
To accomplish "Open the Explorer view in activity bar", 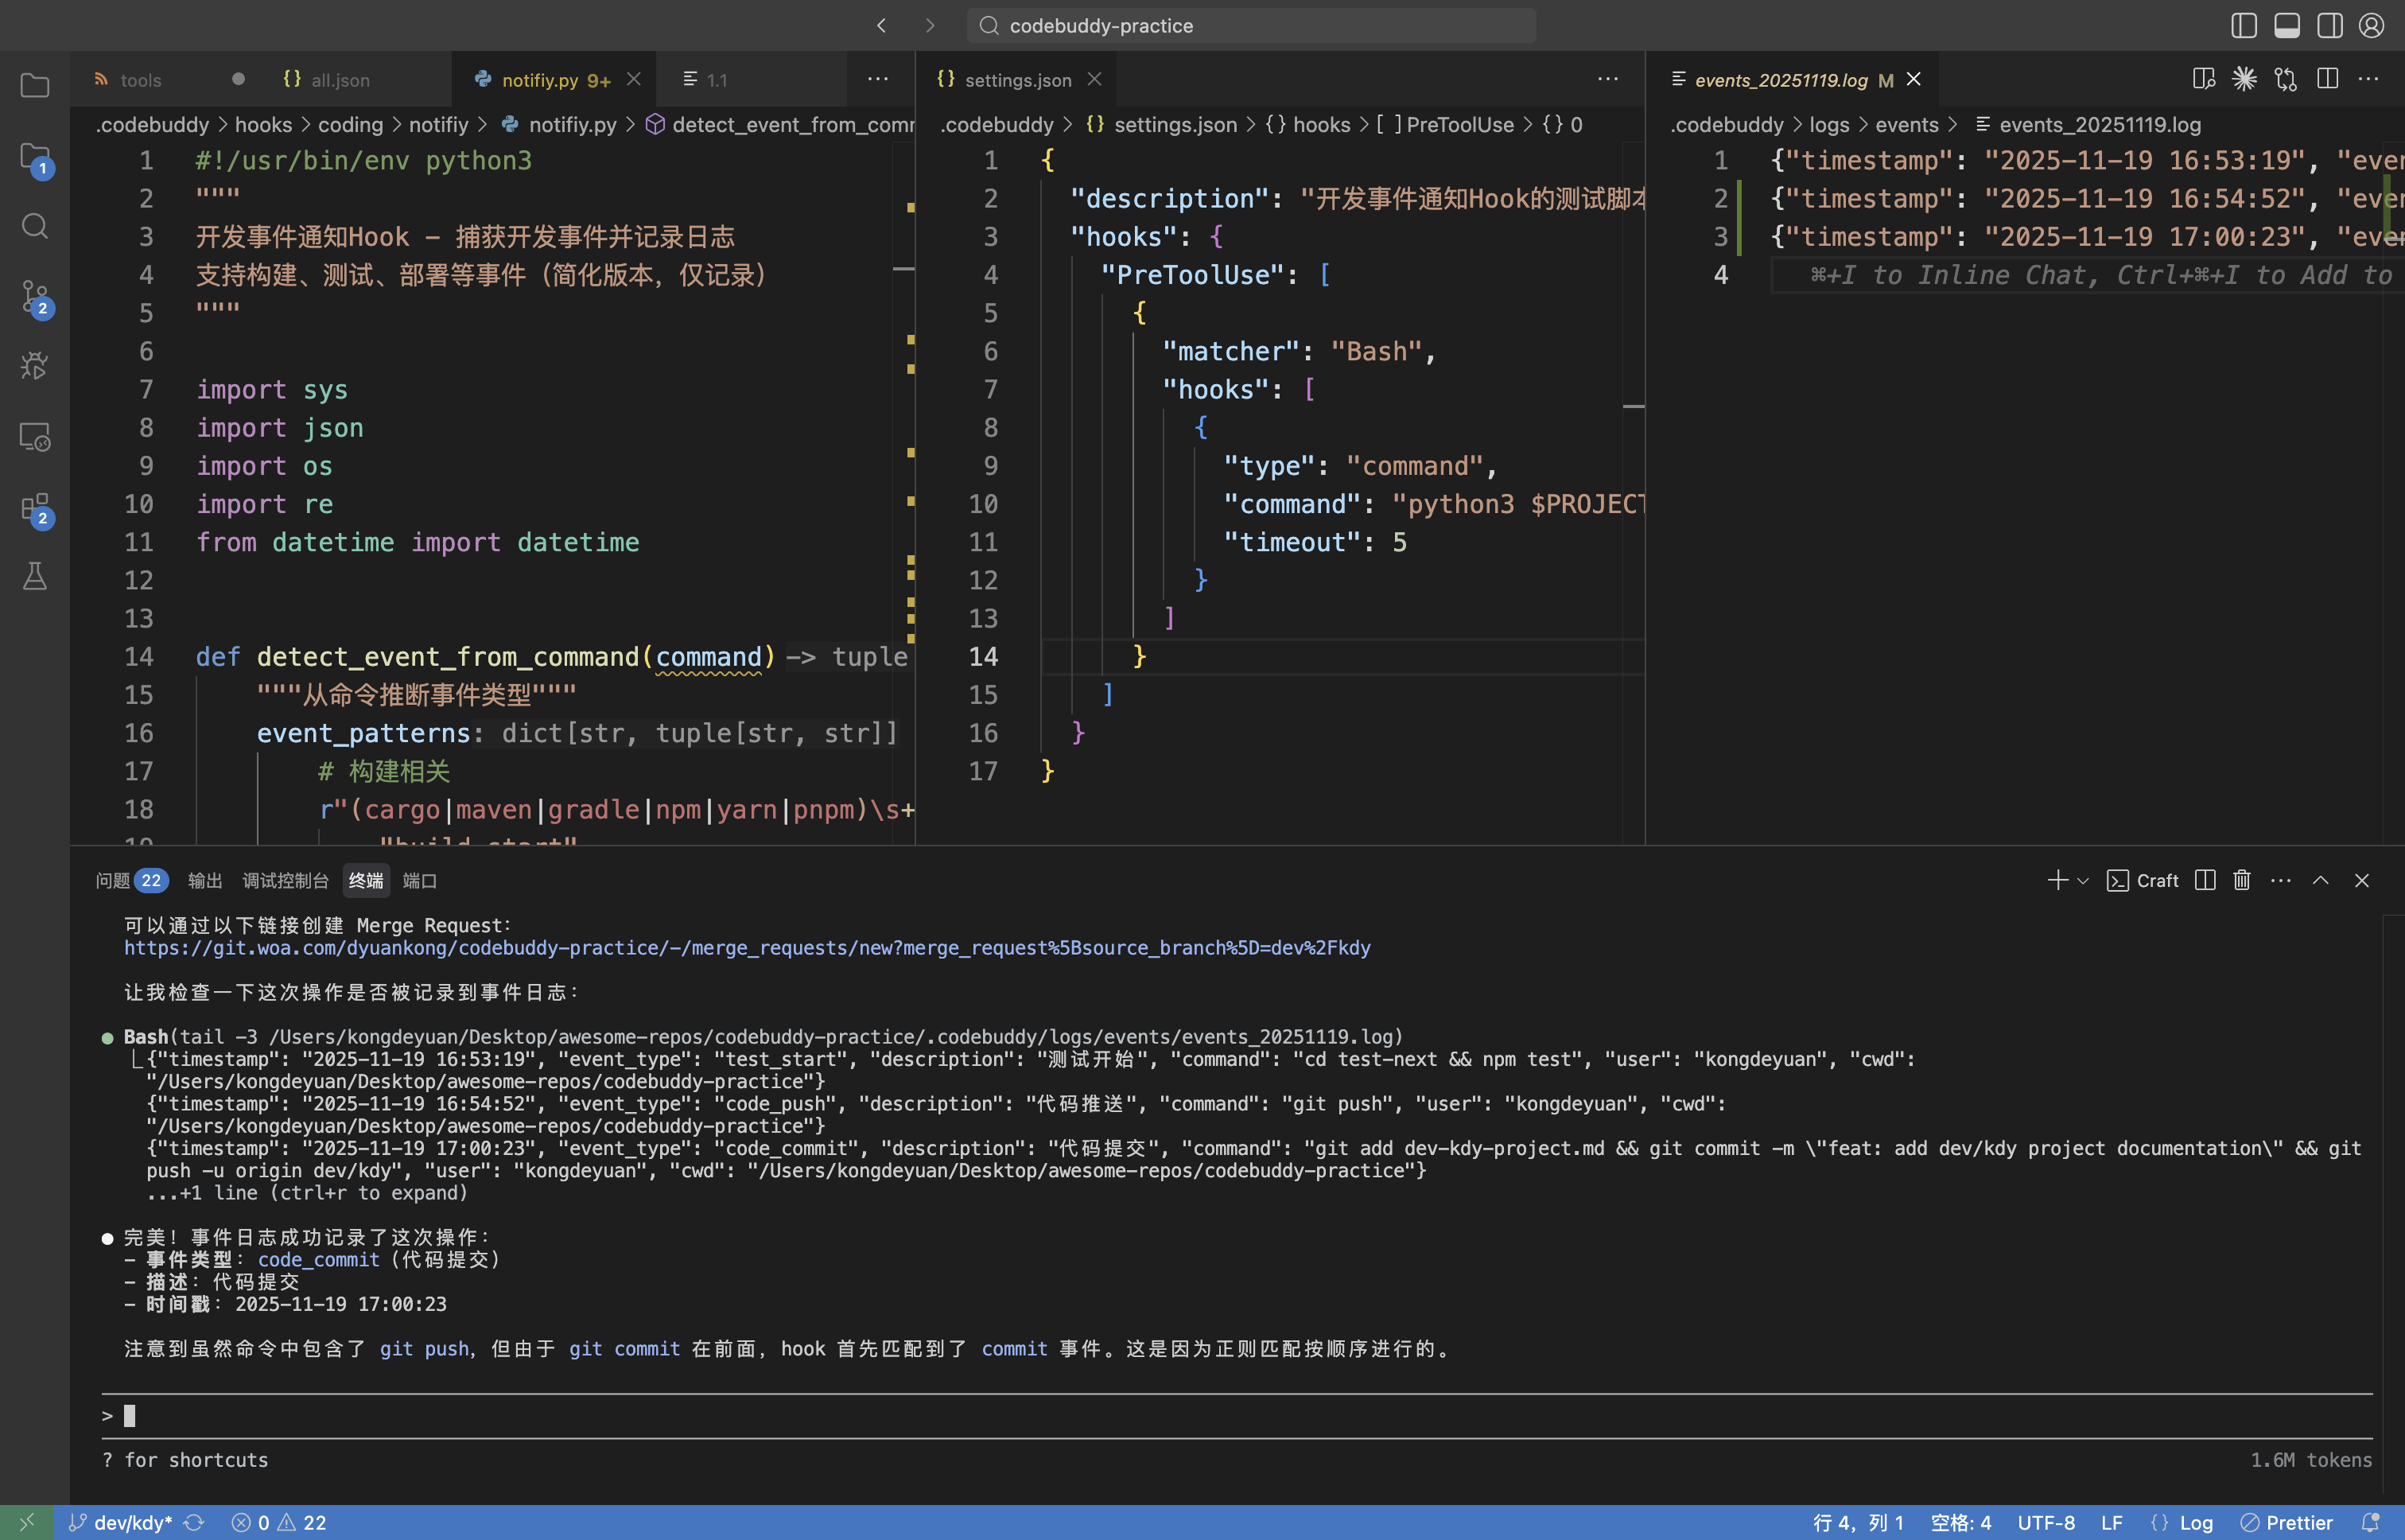I will (x=35, y=86).
